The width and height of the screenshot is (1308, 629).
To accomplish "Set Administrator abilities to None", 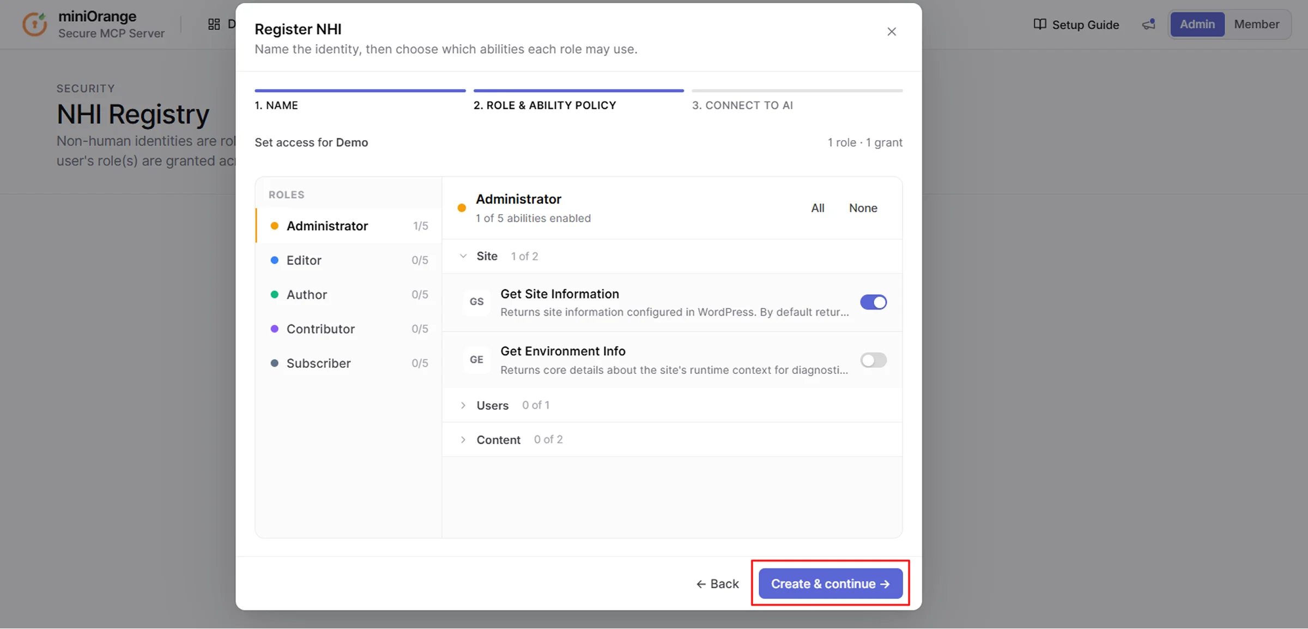I will [863, 208].
